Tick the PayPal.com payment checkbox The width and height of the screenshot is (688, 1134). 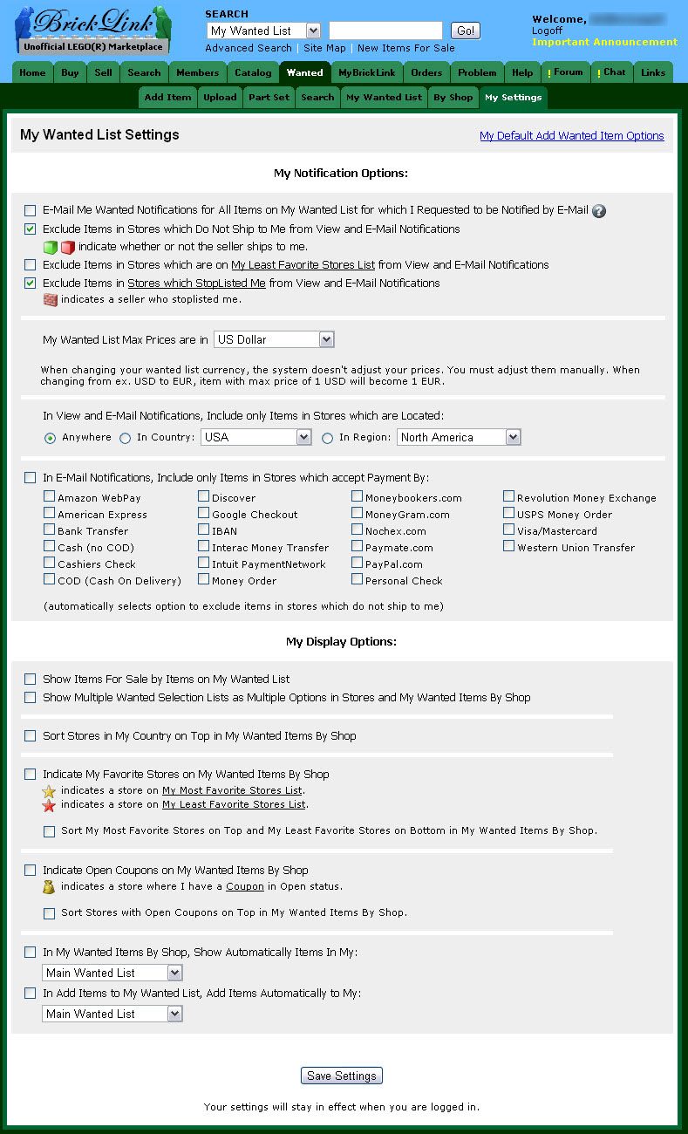click(358, 563)
